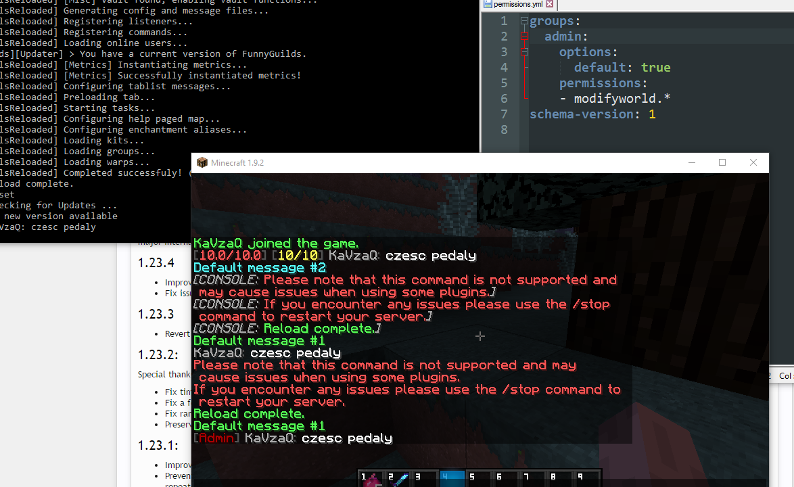Click the Minecraft 1.9.2 window icon
794x487 pixels.
(x=202, y=162)
